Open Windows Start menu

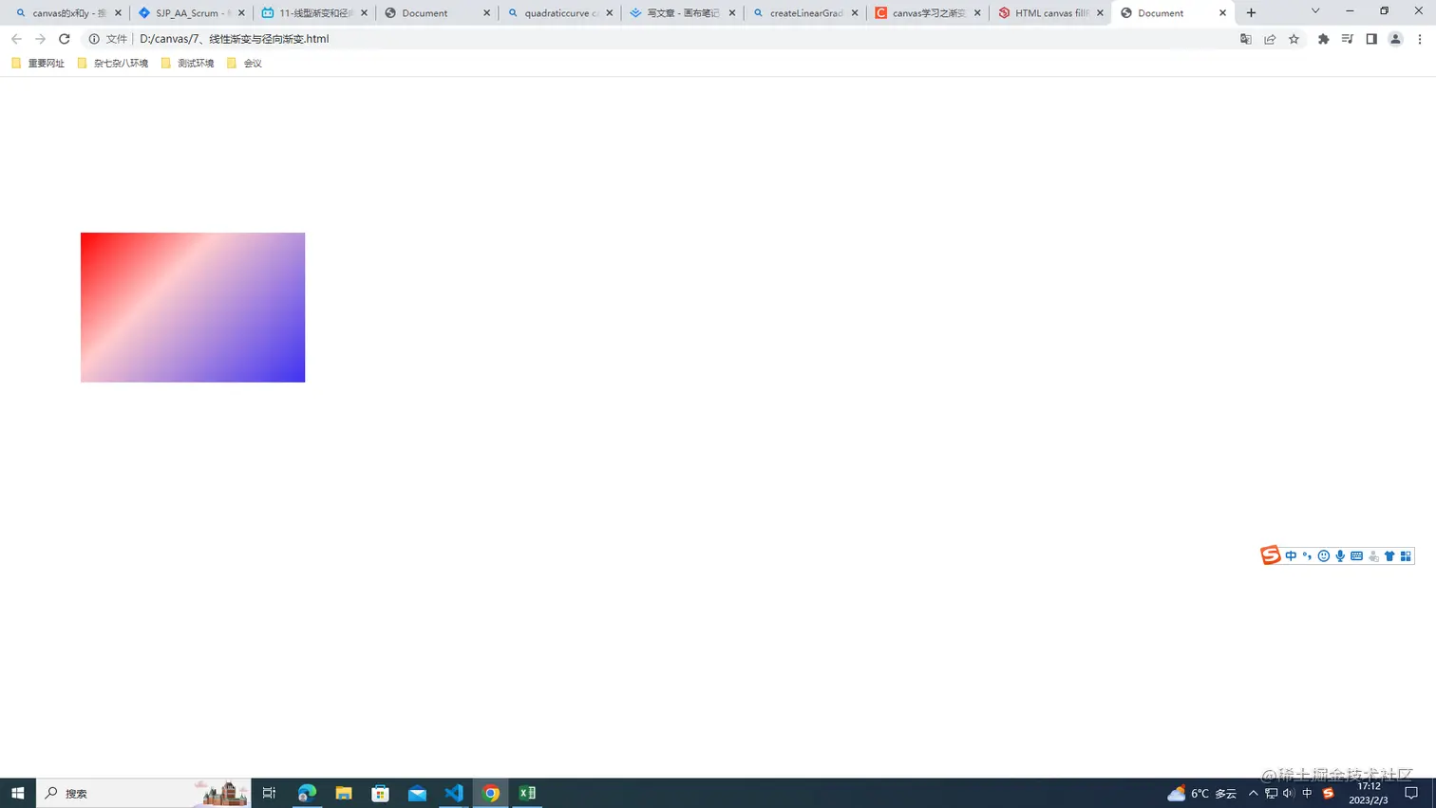[x=17, y=793]
